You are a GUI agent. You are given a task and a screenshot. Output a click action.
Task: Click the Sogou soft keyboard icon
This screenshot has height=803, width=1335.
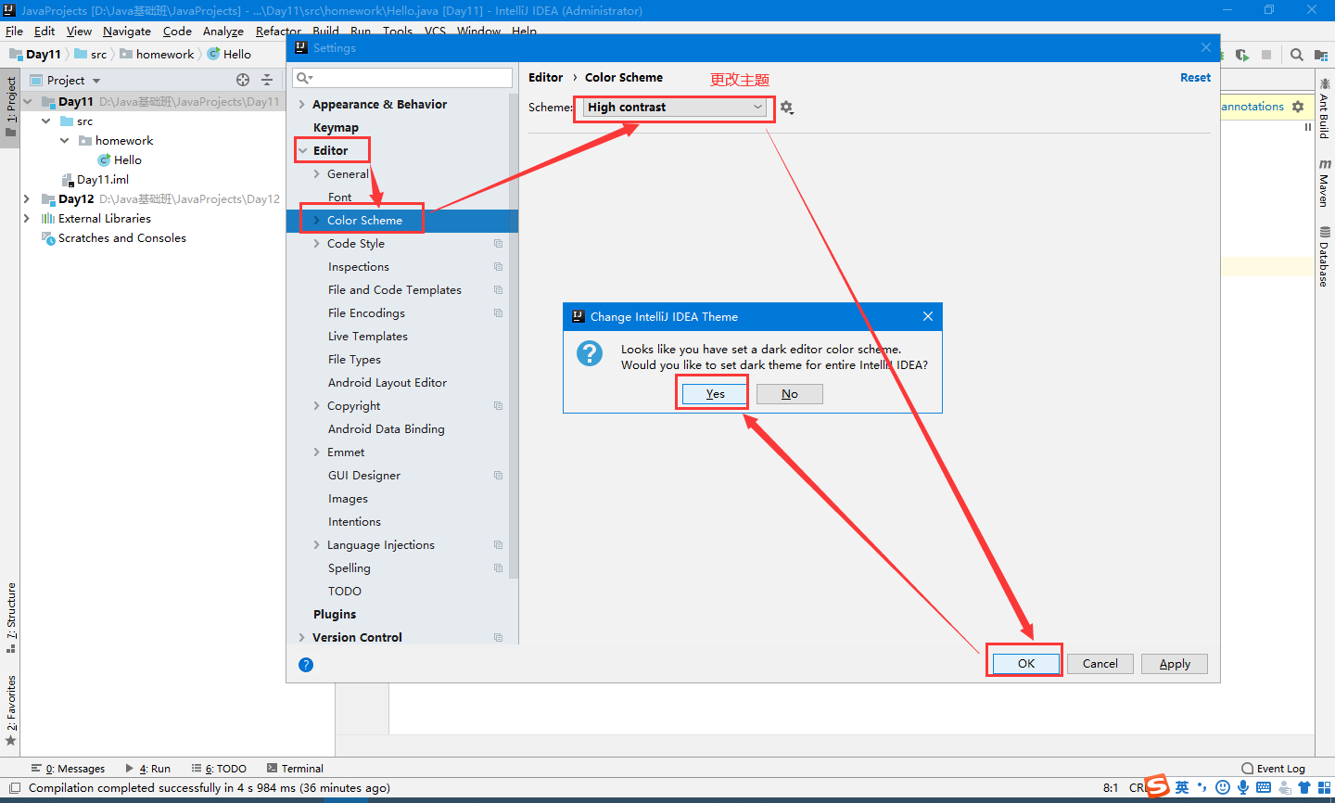[x=1264, y=787]
